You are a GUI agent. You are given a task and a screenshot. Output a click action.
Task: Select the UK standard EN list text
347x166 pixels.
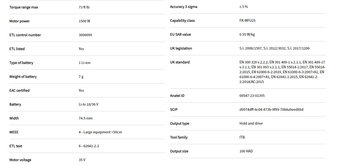(282, 72)
